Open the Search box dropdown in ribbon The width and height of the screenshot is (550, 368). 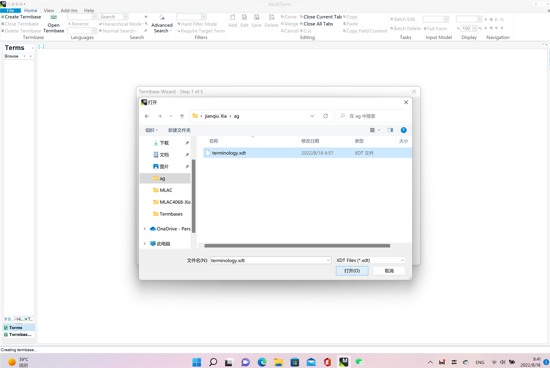[126, 17]
